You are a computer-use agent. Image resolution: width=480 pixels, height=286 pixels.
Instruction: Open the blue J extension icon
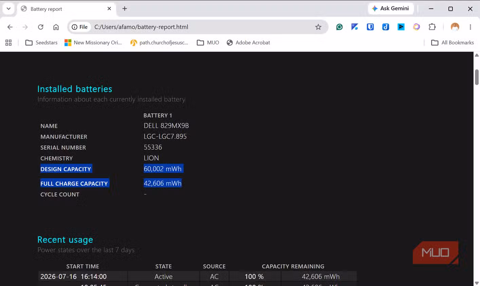[386, 27]
